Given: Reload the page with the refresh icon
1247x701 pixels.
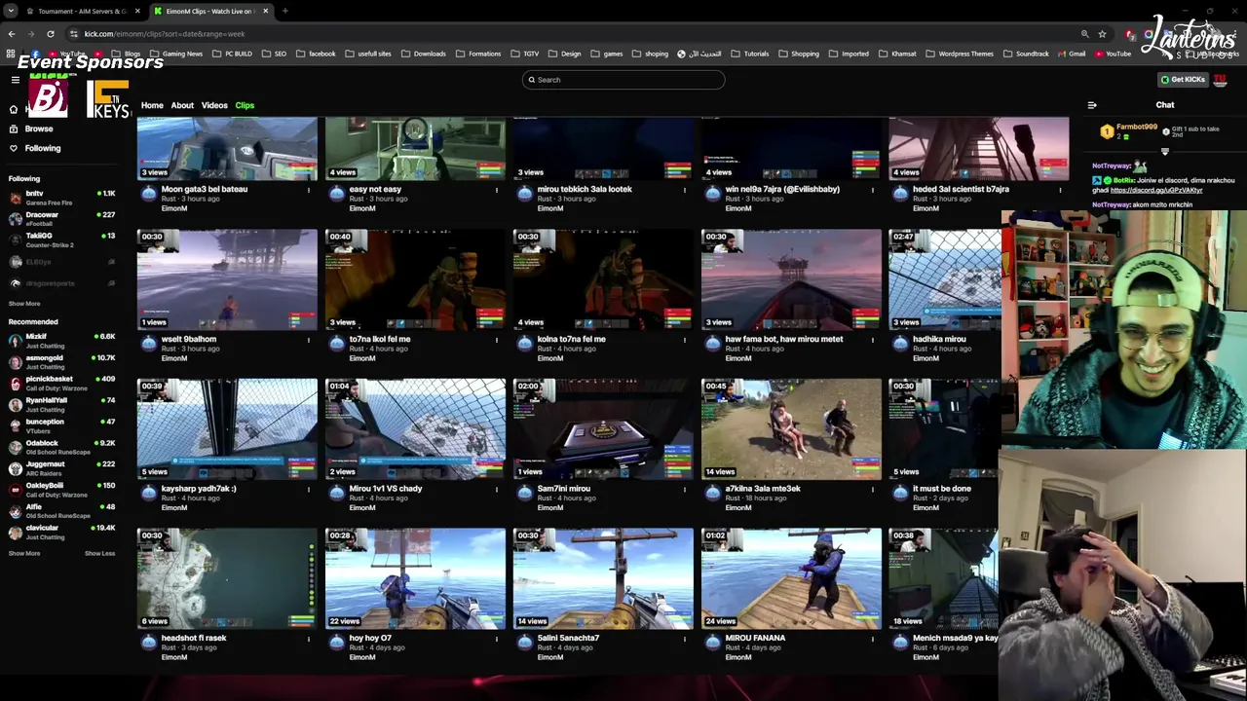Looking at the screenshot, I should click(x=51, y=34).
